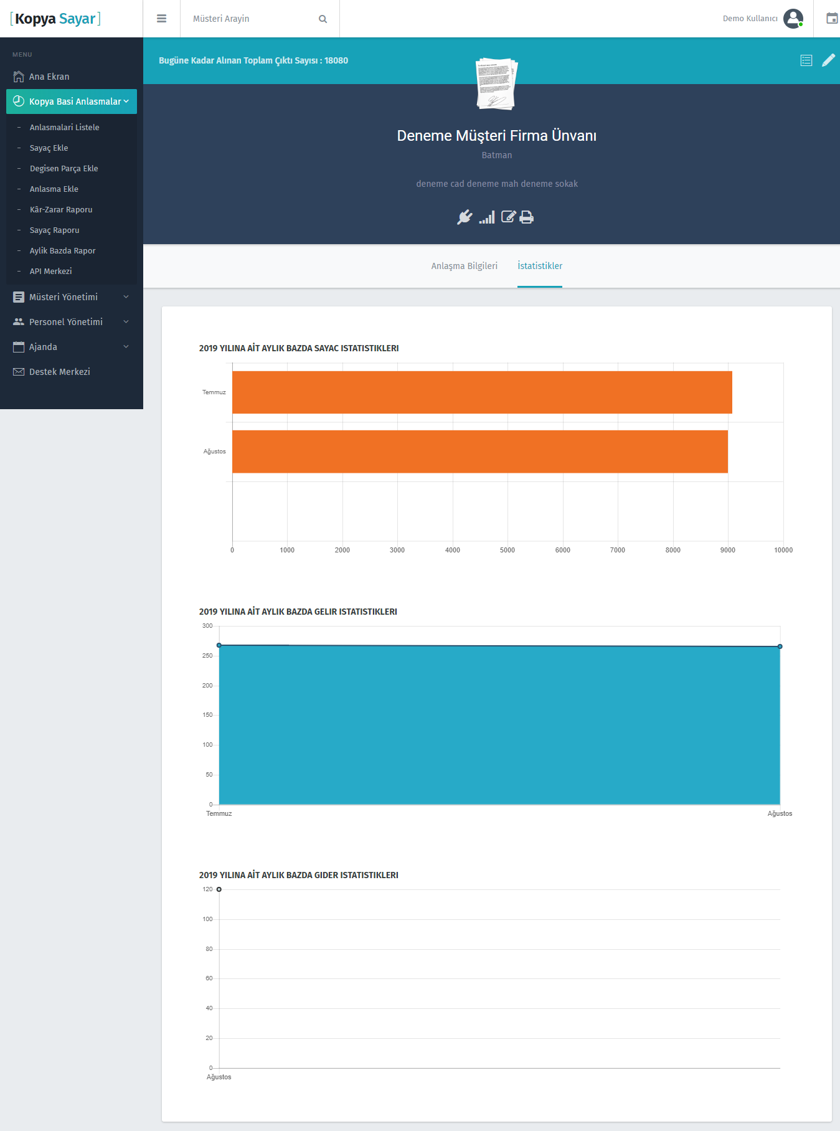Expand the Ajanda menu
Screen dimensions: 840x1131
pyautogui.click(x=72, y=347)
